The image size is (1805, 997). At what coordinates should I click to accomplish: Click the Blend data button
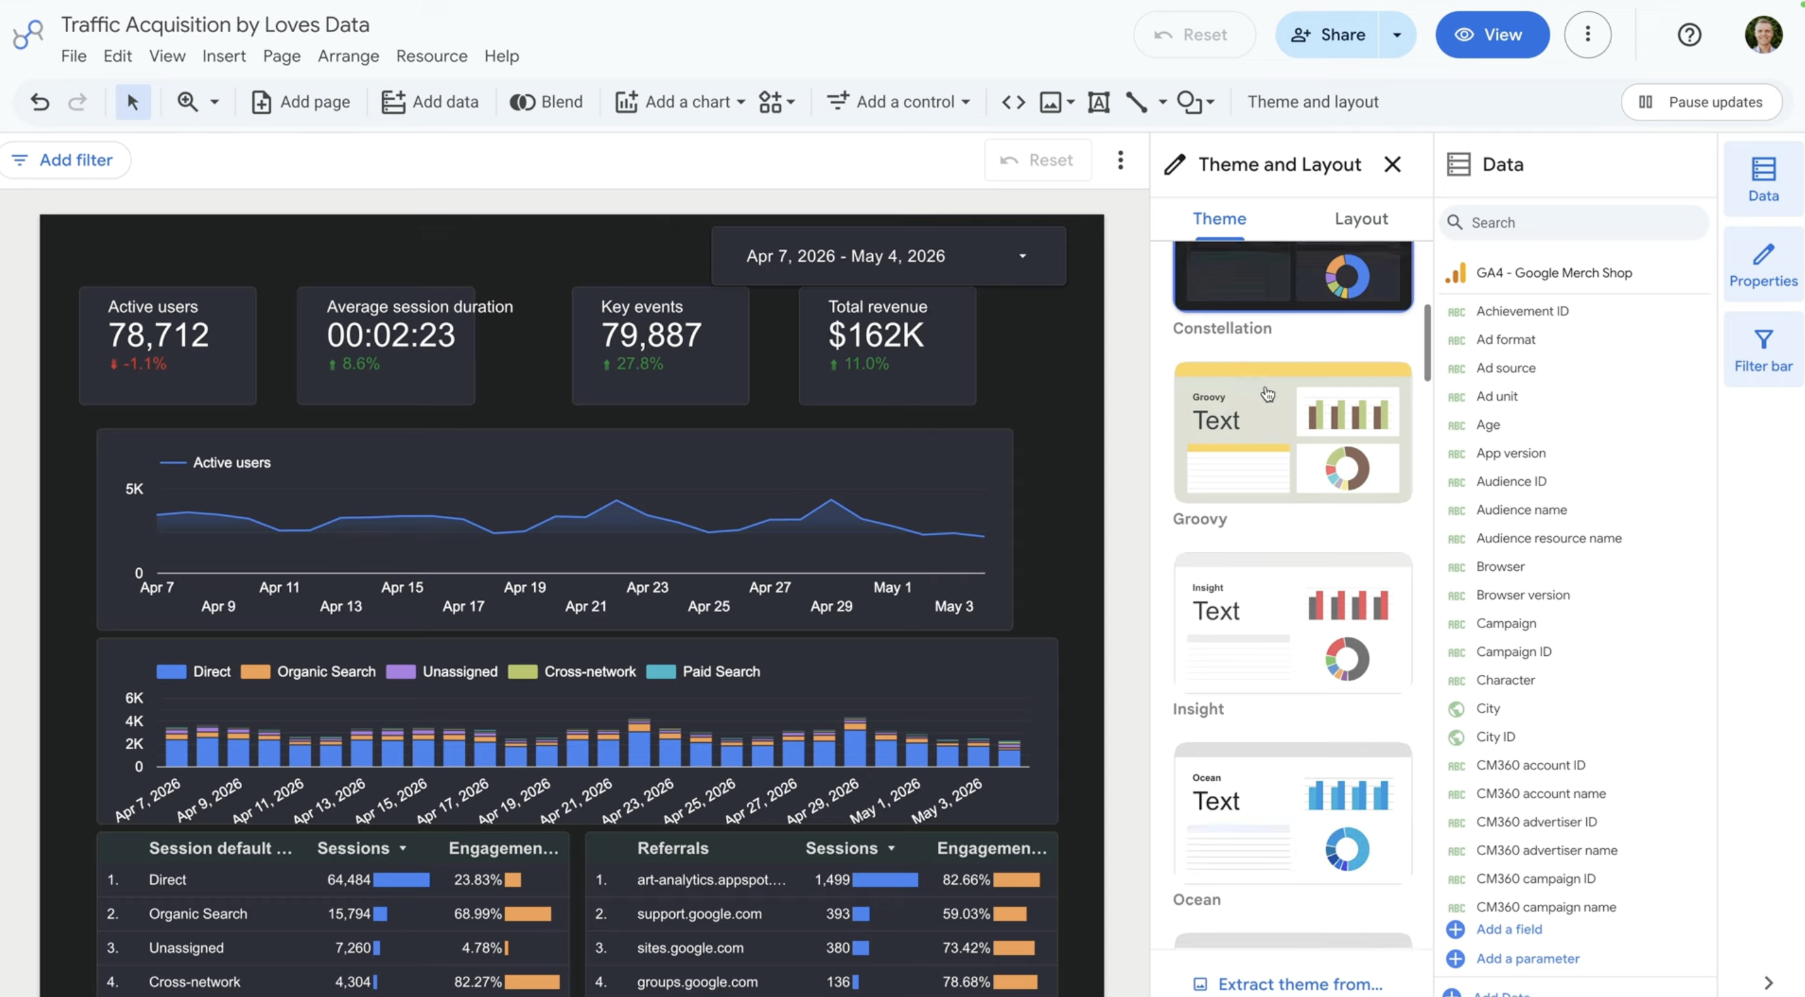(546, 102)
